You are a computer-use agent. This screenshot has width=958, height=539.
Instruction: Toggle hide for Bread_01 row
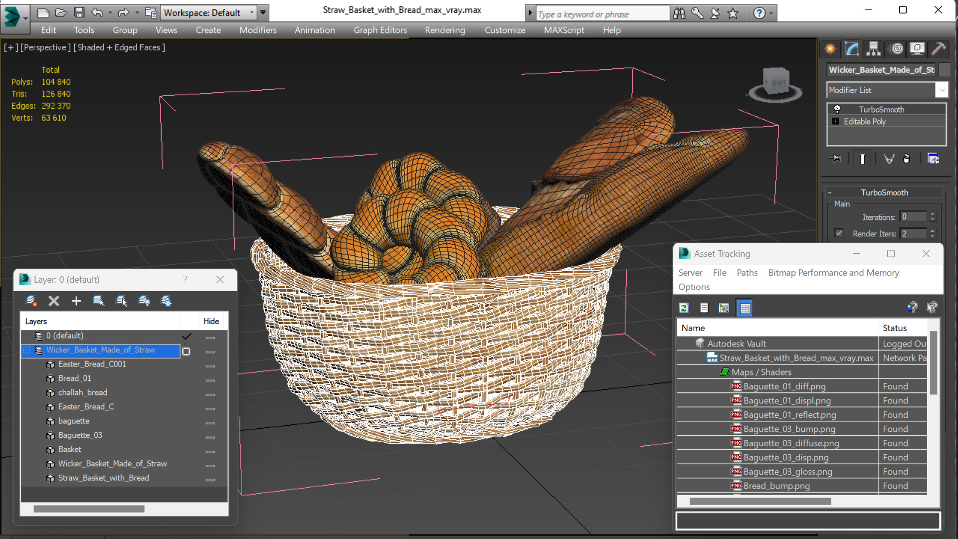point(210,380)
